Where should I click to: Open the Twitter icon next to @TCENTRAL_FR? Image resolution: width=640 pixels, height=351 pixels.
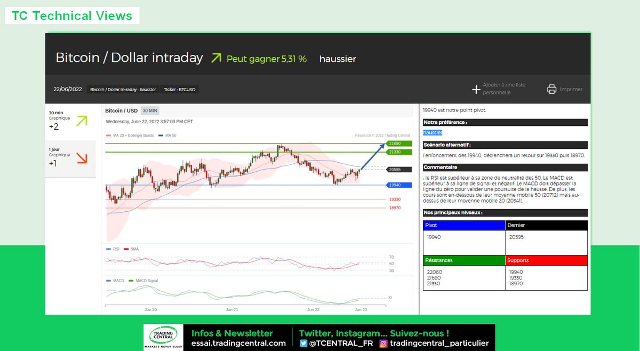[x=303, y=344]
